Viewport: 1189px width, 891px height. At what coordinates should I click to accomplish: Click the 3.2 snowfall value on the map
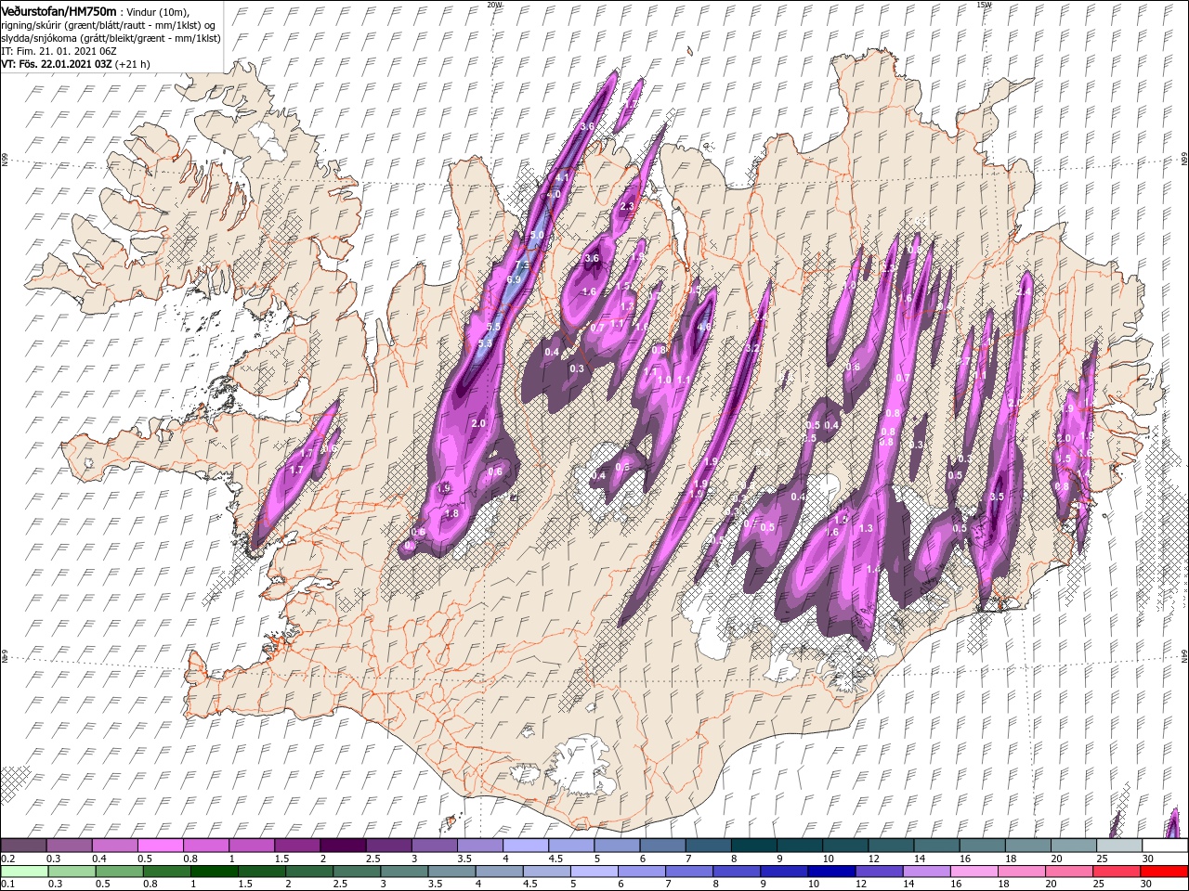coord(752,348)
